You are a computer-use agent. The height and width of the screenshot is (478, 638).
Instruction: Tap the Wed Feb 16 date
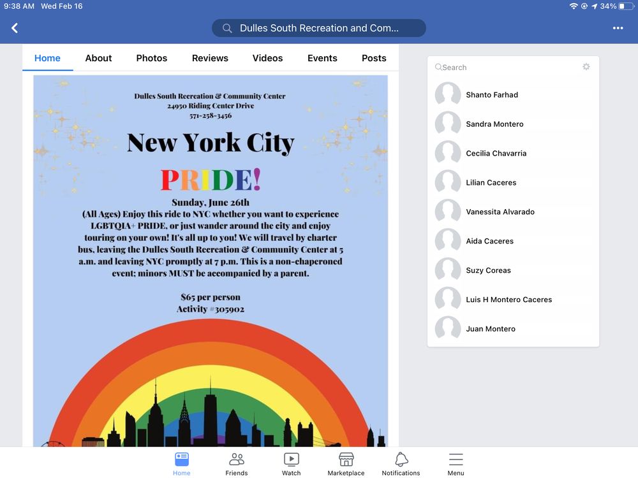tap(62, 6)
